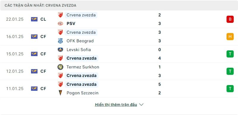Click Crvena zvezda crest in PSV match
Viewport: 238px width, 115px height.
point(60,15)
